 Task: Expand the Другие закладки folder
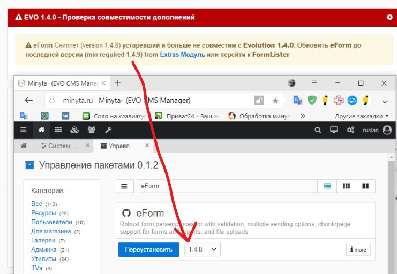point(362,116)
